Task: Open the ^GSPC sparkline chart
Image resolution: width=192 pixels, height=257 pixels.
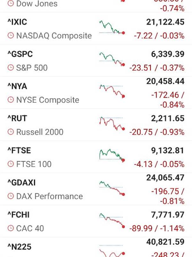Action: pyautogui.click(x=112, y=59)
